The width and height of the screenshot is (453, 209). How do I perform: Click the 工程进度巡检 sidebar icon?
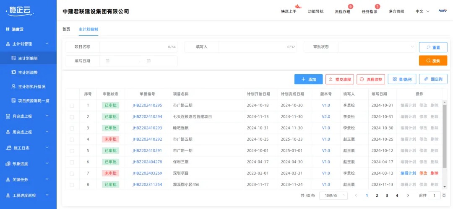click(x=8, y=196)
